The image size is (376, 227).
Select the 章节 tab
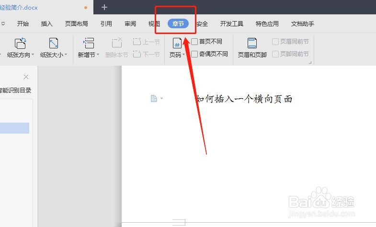click(x=178, y=24)
